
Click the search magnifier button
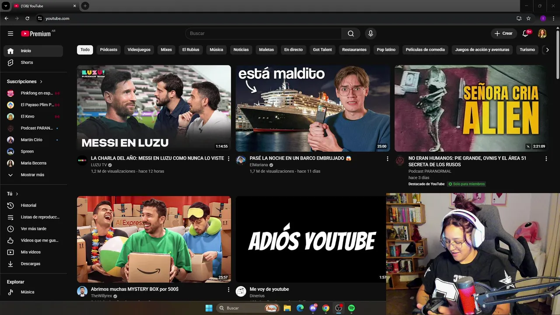point(351,33)
